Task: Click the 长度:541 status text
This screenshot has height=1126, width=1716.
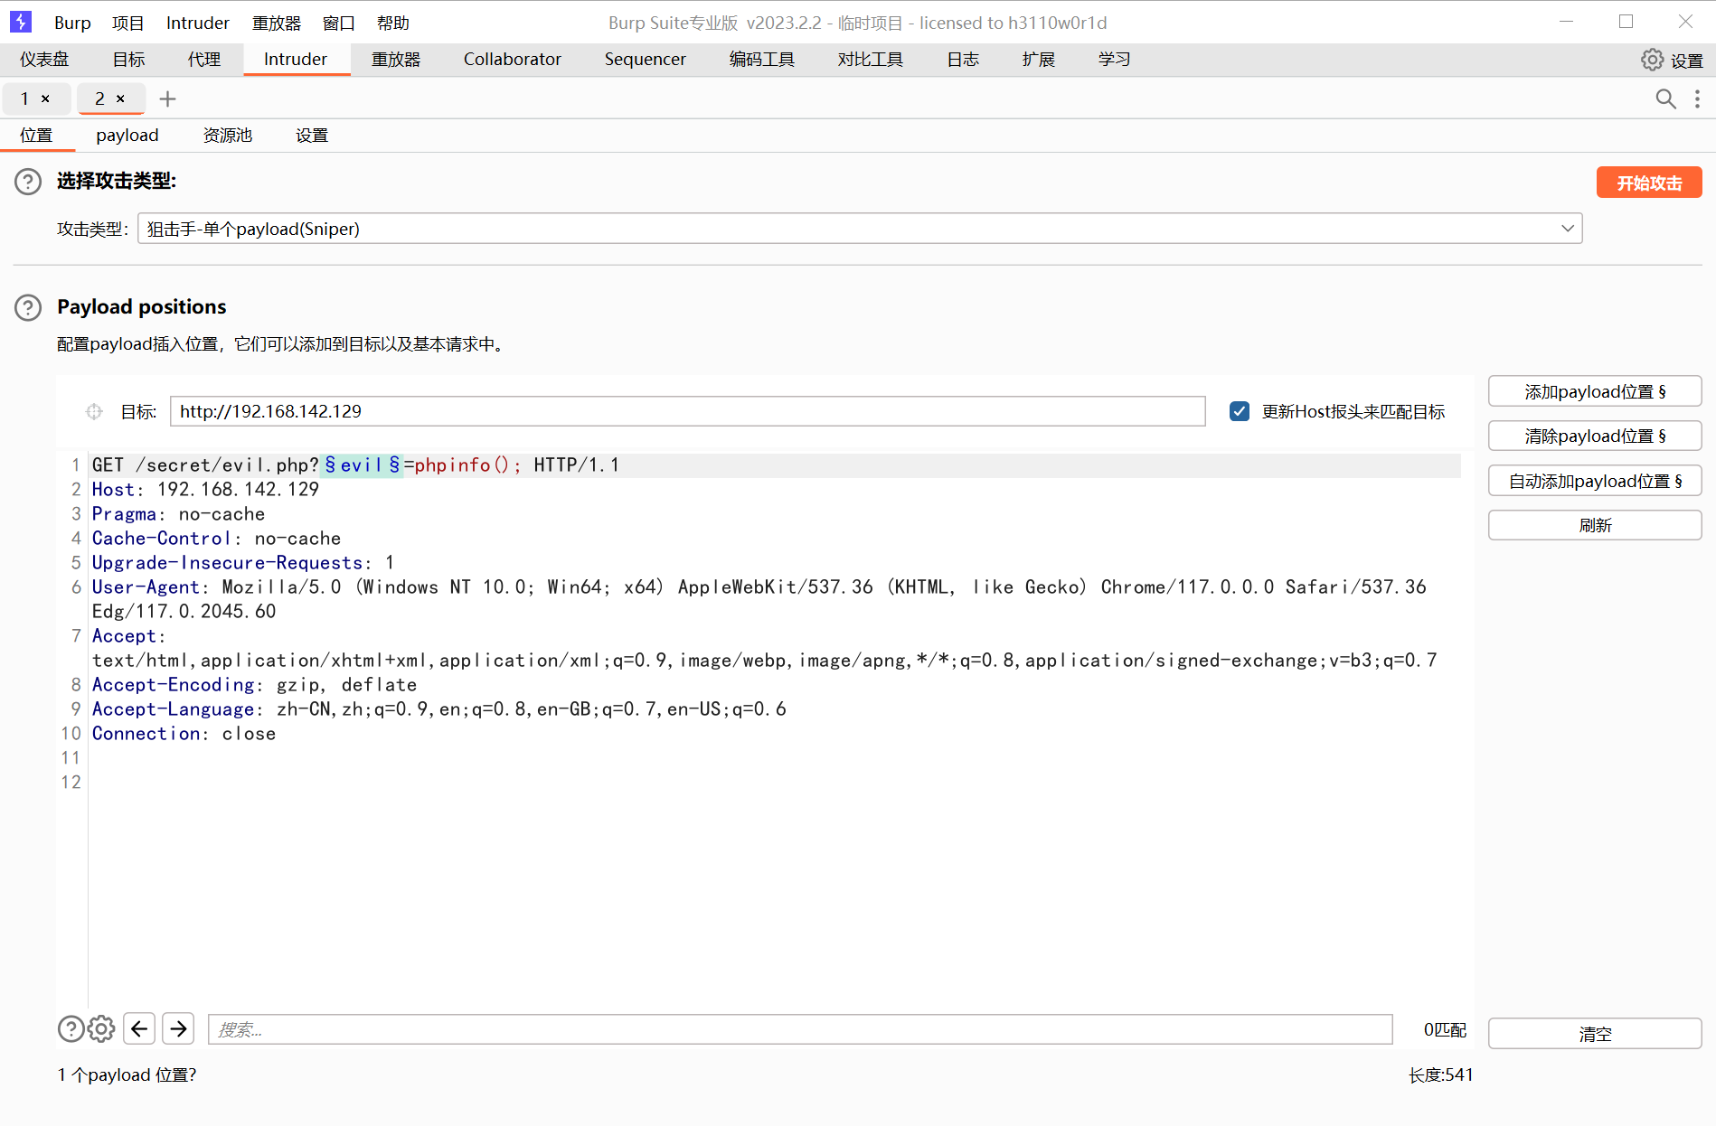Action: [x=1440, y=1075]
